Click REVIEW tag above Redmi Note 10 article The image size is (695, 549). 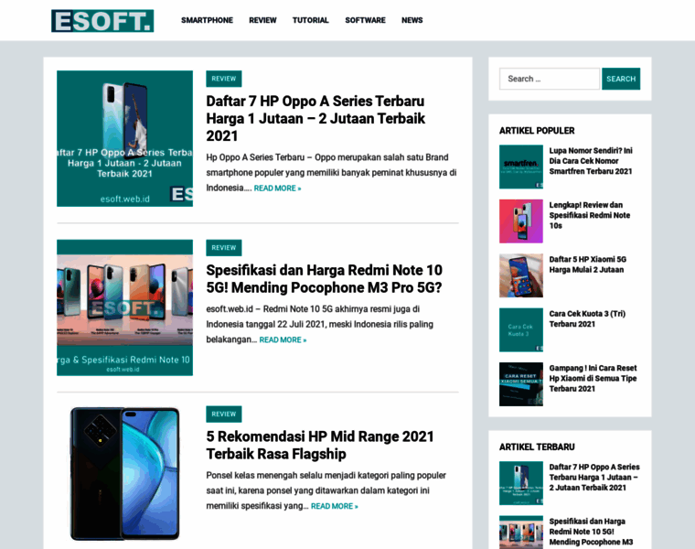(x=224, y=248)
